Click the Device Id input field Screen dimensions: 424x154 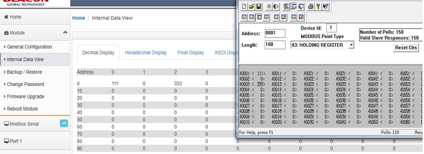[331, 28]
